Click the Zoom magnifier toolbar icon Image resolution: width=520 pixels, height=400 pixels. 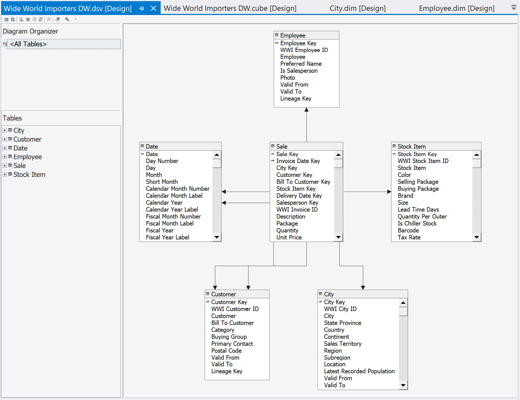[67, 19]
